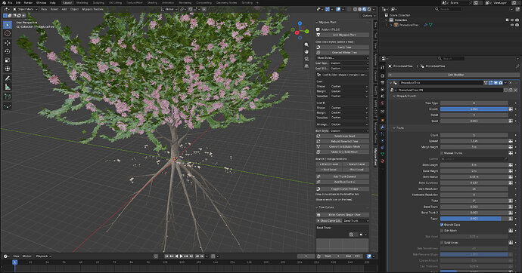
Task: Collapse the Tree Curves panel
Action: pos(317,207)
